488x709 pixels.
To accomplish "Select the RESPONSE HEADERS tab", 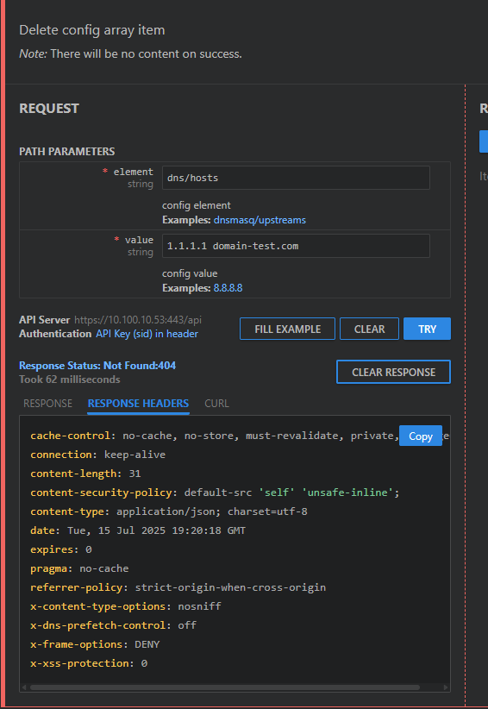I will coord(138,404).
